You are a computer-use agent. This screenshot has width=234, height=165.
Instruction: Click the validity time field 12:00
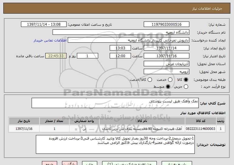(120, 56)
